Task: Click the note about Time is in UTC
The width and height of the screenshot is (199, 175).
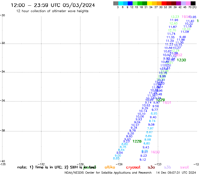Action: tap(56, 167)
